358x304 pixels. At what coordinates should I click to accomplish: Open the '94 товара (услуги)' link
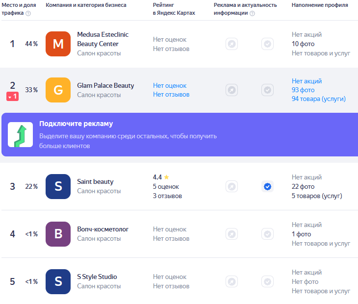point(318,99)
